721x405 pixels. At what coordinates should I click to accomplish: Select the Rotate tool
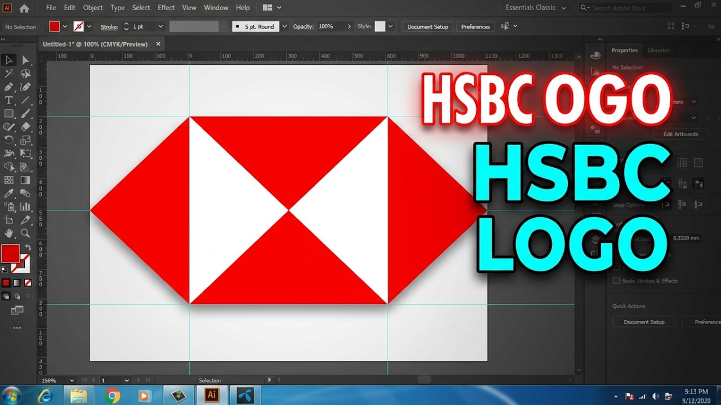coord(9,140)
